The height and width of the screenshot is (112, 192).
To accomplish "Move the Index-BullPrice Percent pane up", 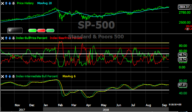I will pos(6,38).
